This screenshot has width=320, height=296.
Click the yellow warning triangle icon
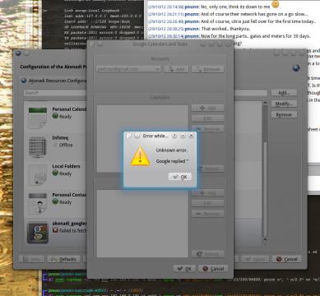pos(141,155)
